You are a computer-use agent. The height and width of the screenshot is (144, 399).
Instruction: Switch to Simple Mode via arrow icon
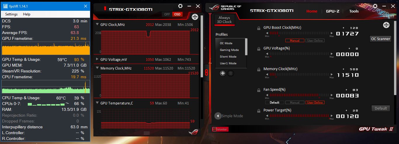(218, 116)
